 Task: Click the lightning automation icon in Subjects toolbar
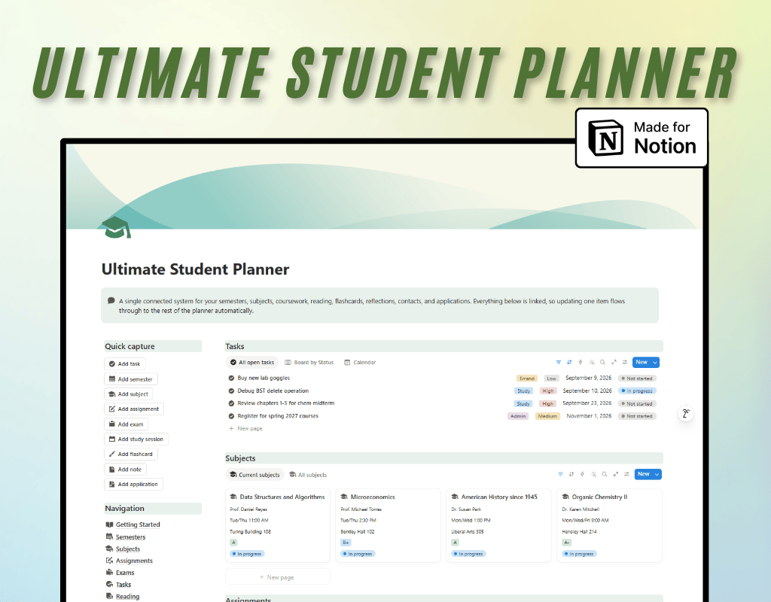[582, 474]
